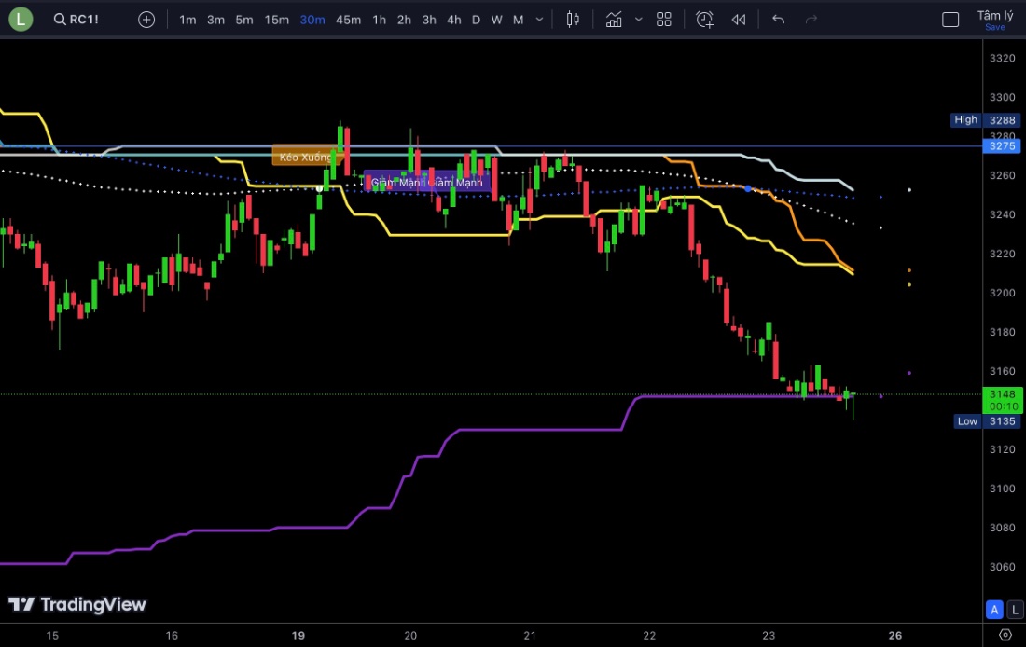The height and width of the screenshot is (647, 1026).
Task: Start bar replay with the rewind icon
Action: pyautogui.click(x=739, y=20)
